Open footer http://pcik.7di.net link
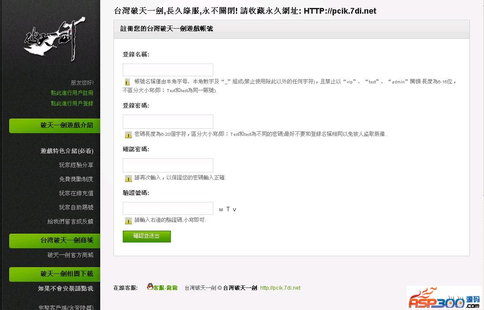The height and width of the screenshot is (310, 484). pos(280,288)
